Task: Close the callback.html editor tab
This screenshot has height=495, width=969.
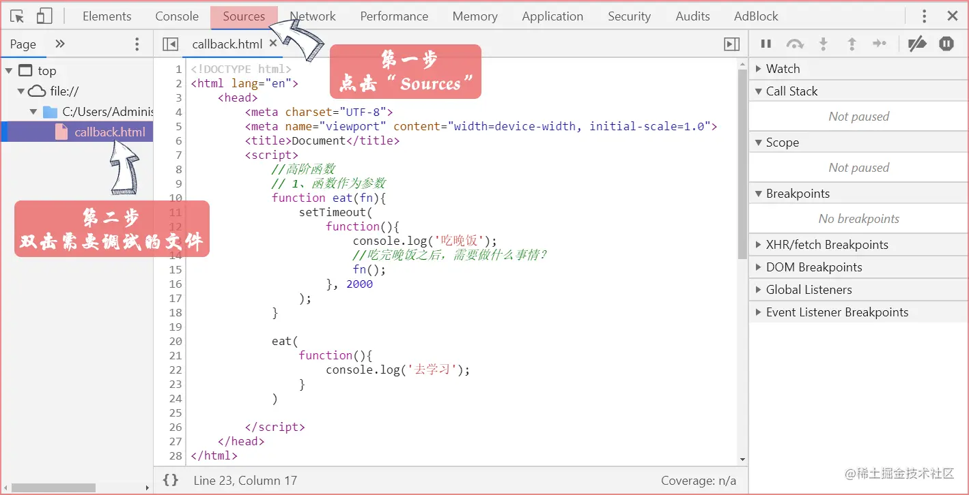Action: tap(273, 44)
